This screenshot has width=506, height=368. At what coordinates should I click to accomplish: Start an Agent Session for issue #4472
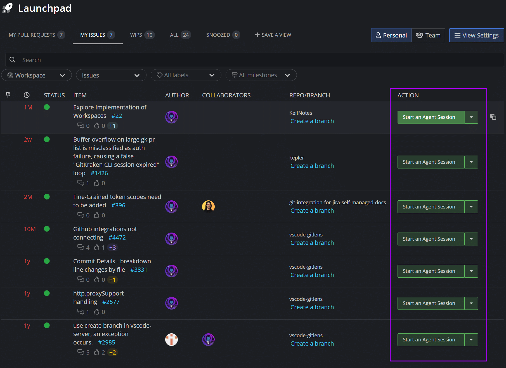coord(431,239)
